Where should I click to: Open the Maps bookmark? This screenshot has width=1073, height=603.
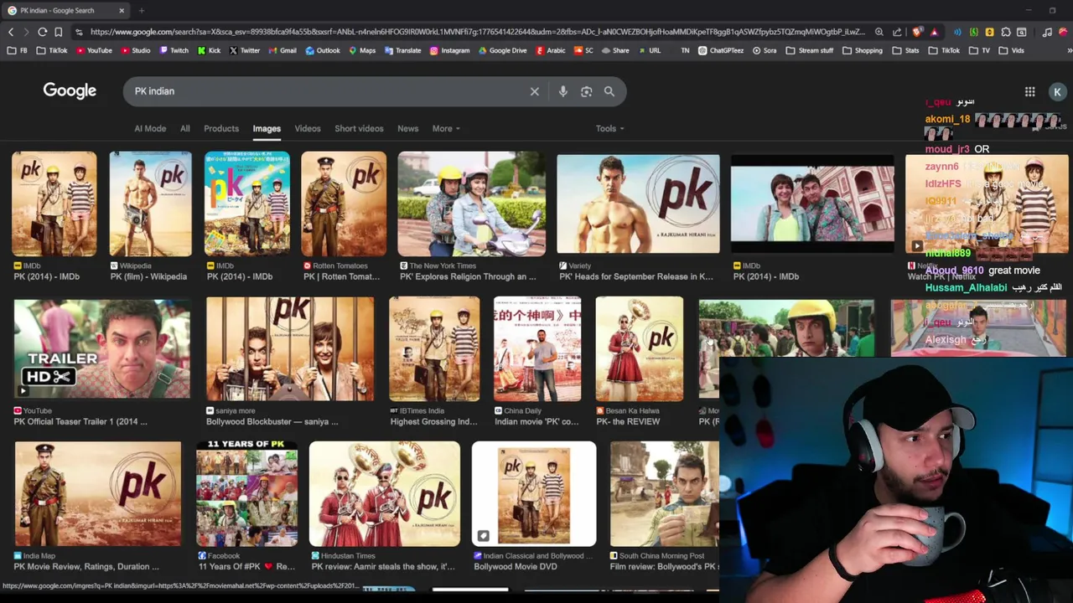[x=362, y=50]
